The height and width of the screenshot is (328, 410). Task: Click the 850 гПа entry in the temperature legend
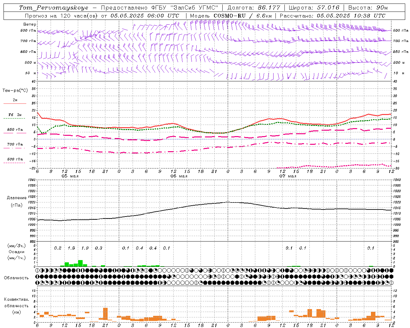15,130
